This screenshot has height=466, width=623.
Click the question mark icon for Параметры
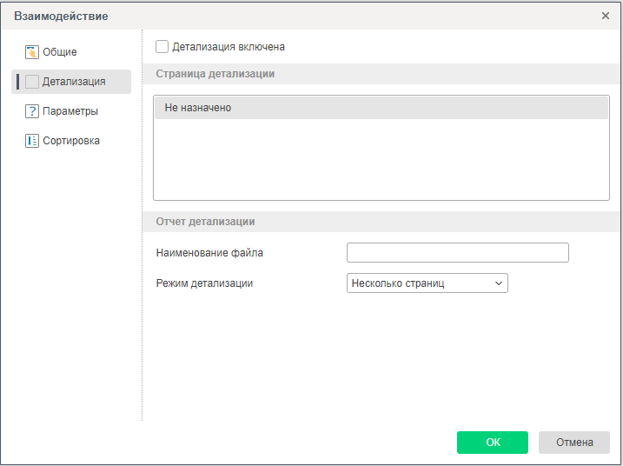[32, 111]
